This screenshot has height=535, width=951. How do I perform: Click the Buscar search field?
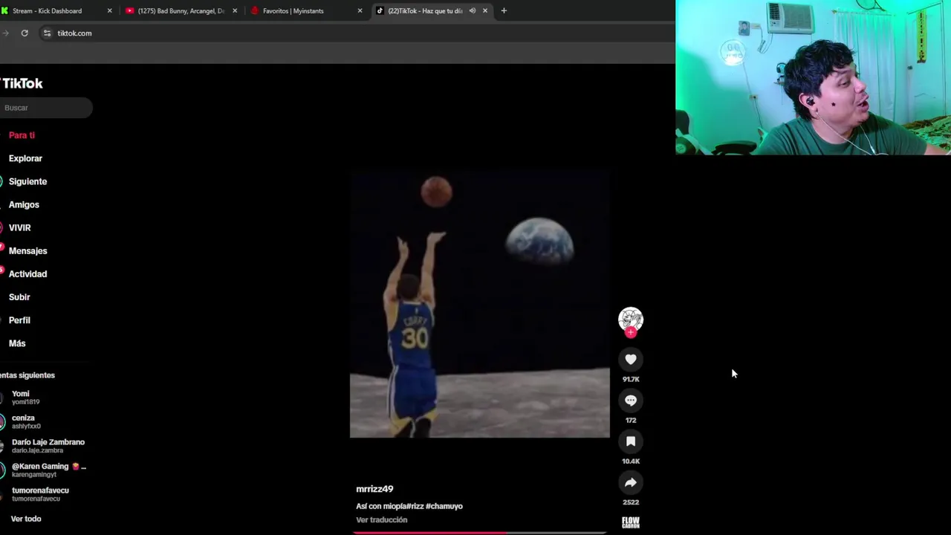pos(46,108)
